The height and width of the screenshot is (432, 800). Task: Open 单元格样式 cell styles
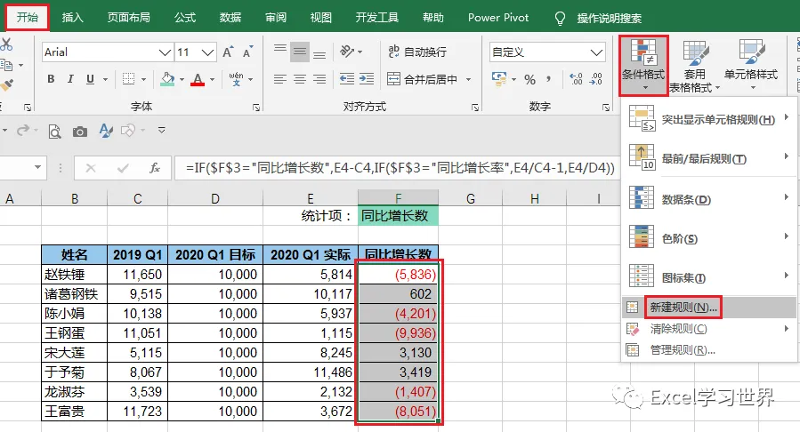click(x=750, y=65)
